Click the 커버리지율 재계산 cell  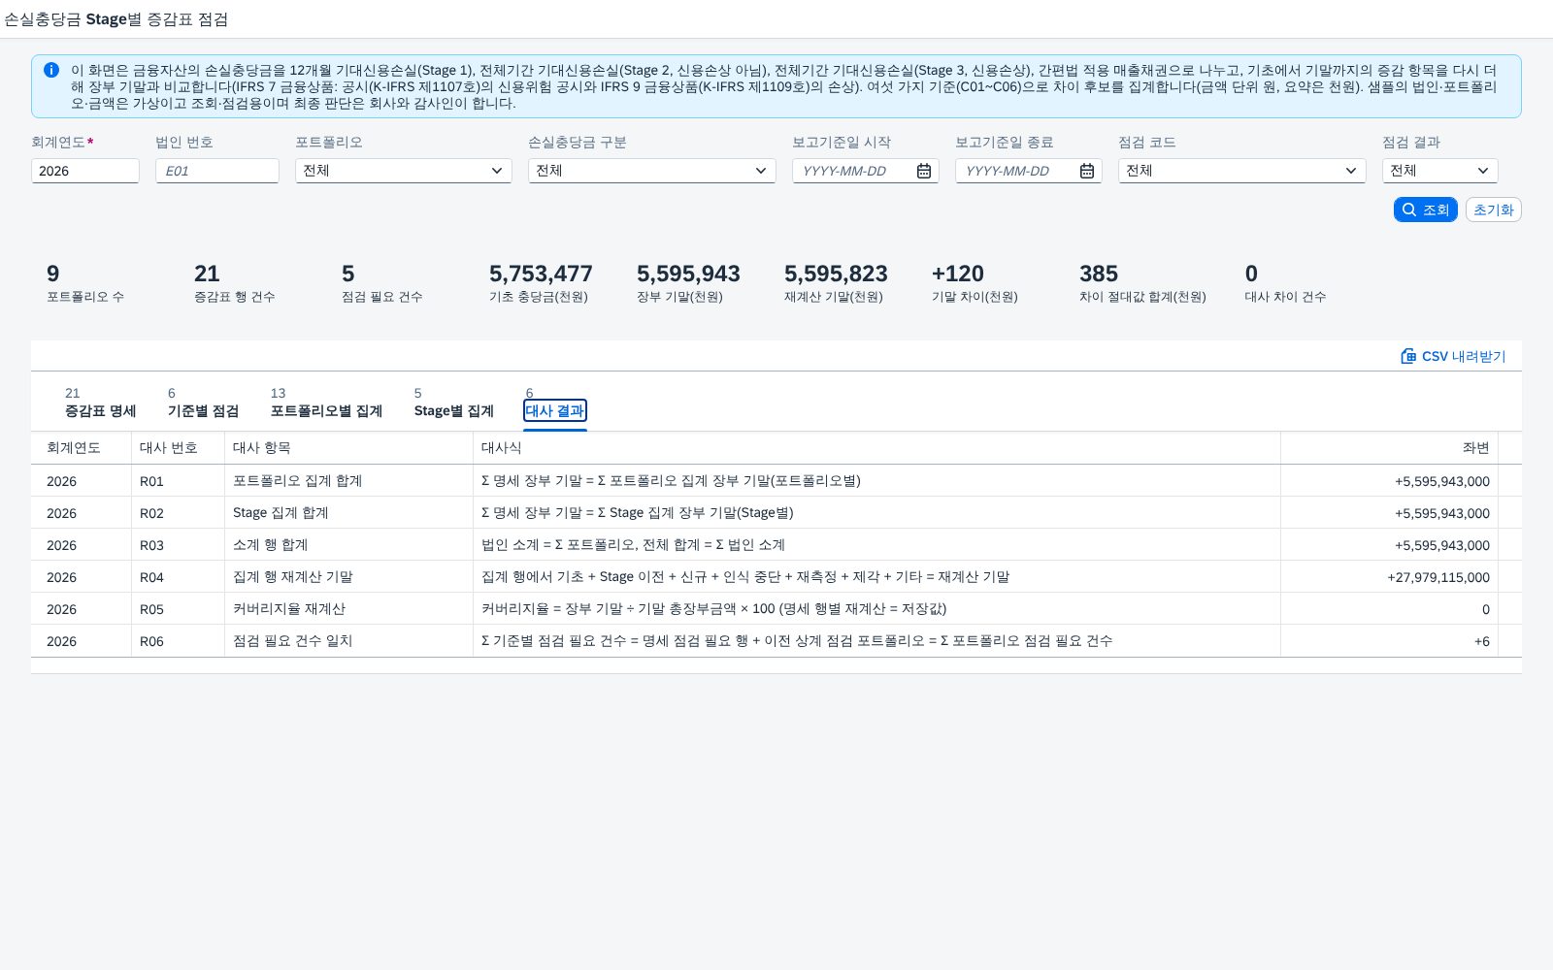click(349, 609)
